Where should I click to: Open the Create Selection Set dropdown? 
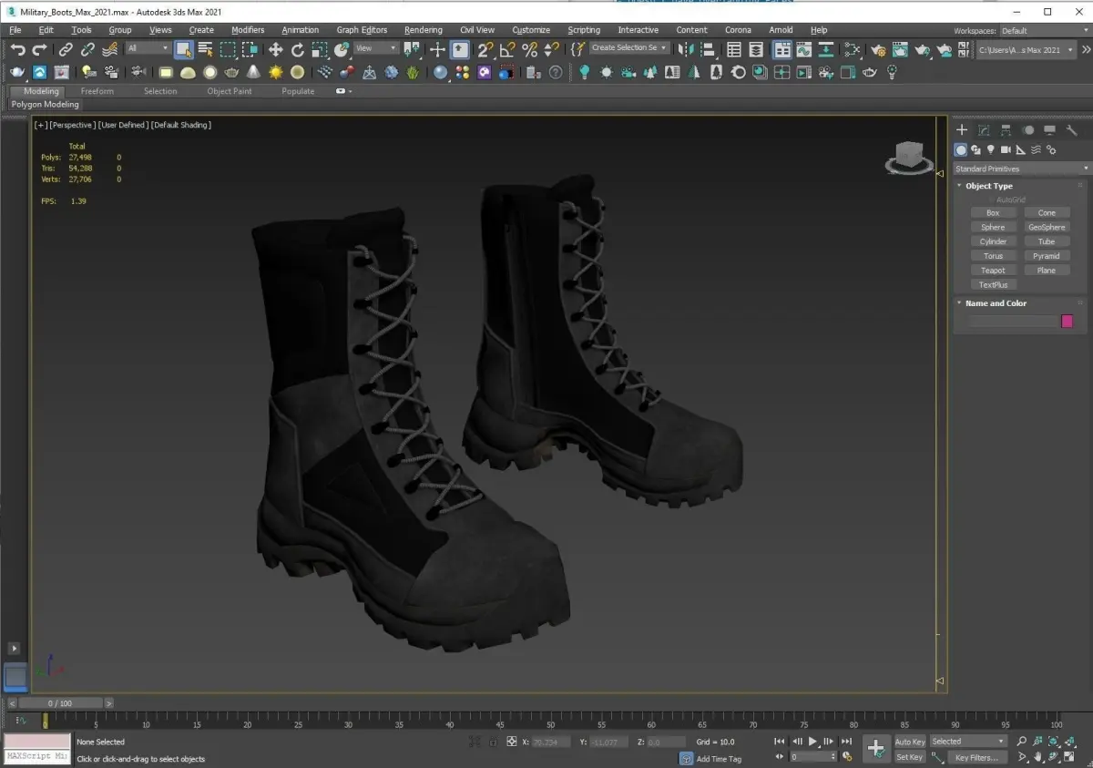tap(628, 48)
